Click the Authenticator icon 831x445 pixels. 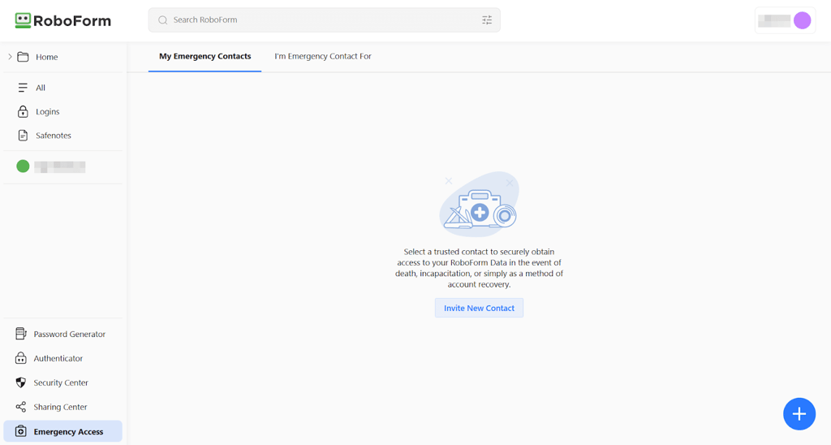tap(20, 358)
